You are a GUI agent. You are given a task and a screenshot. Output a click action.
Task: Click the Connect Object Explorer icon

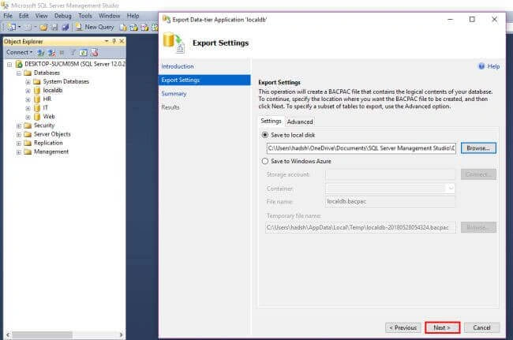(x=40, y=53)
